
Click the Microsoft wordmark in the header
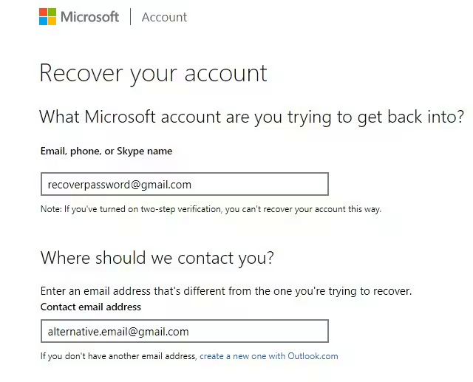tap(89, 17)
